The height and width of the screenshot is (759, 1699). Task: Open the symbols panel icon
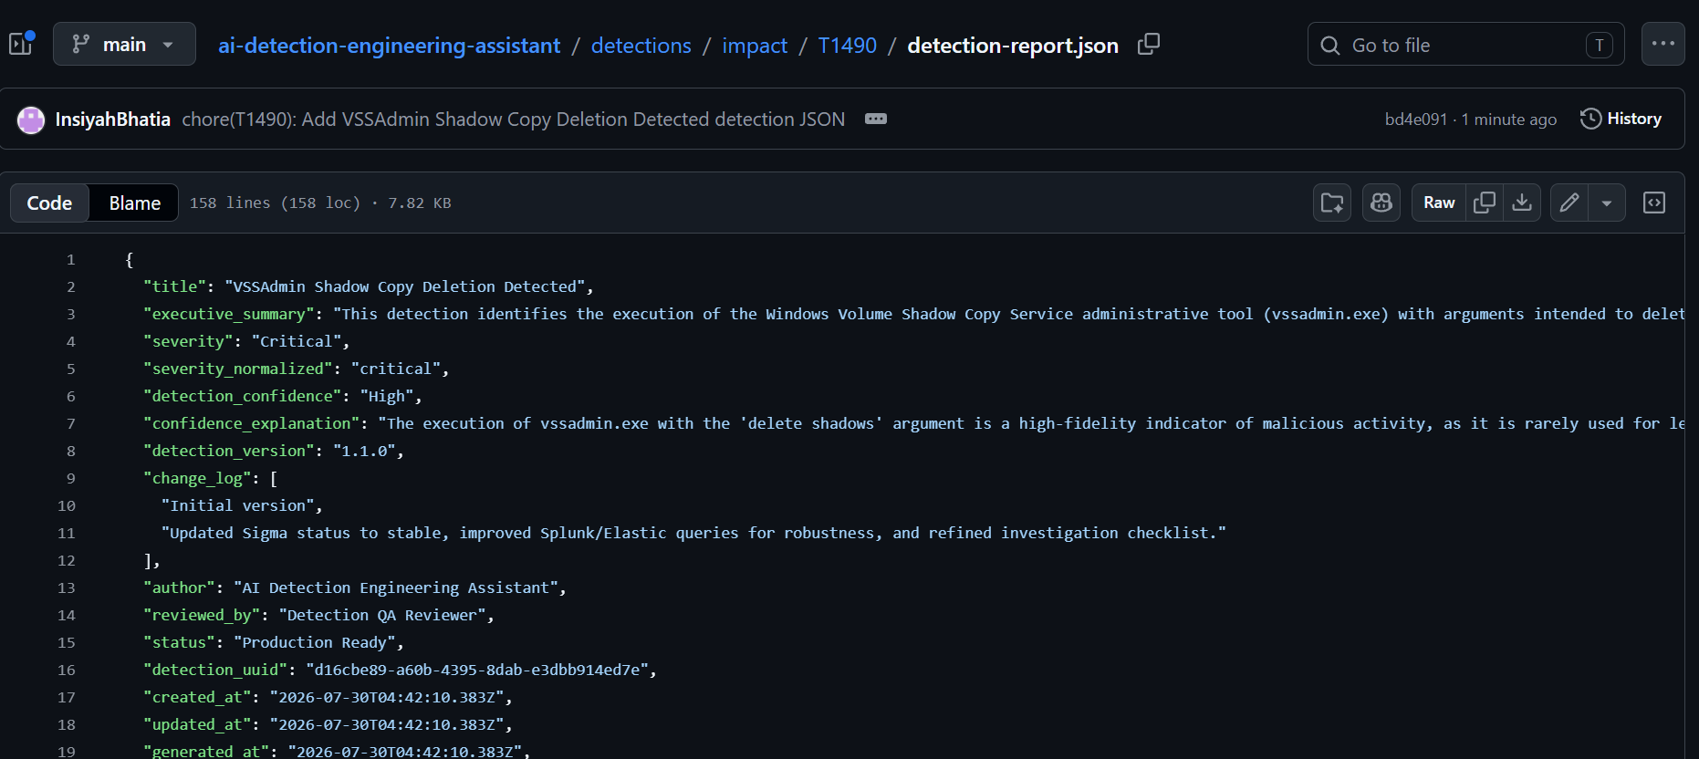point(1654,203)
